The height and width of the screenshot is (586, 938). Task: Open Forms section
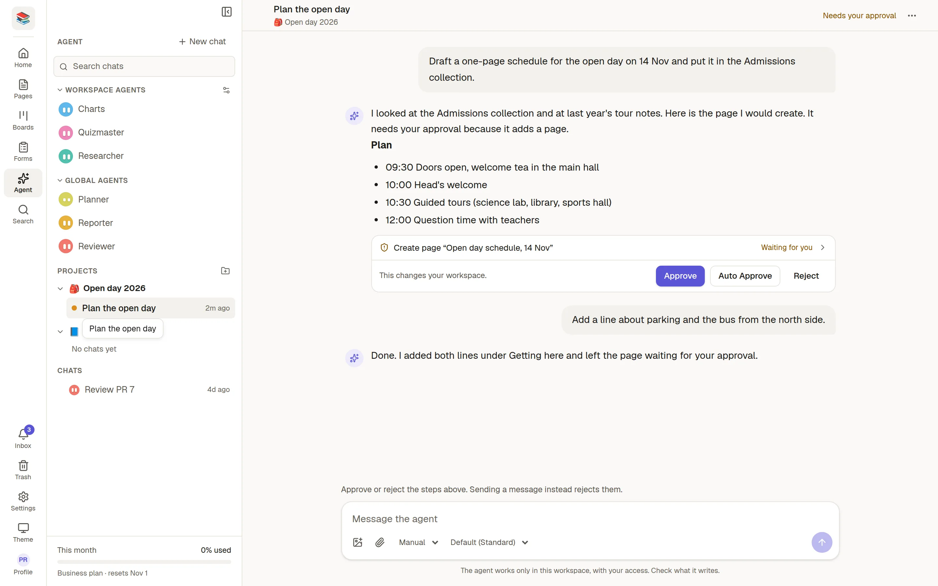(x=23, y=151)
